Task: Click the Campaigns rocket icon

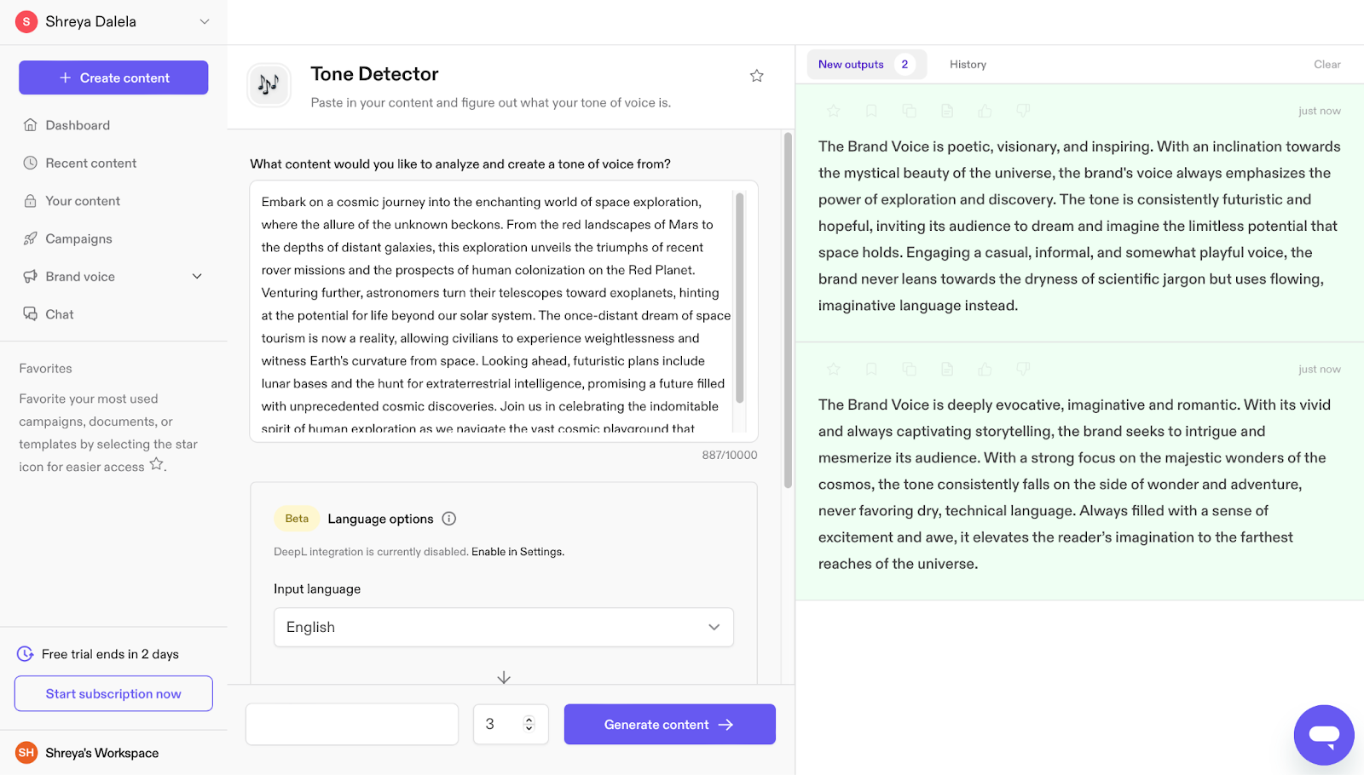Action: point(31,238)
